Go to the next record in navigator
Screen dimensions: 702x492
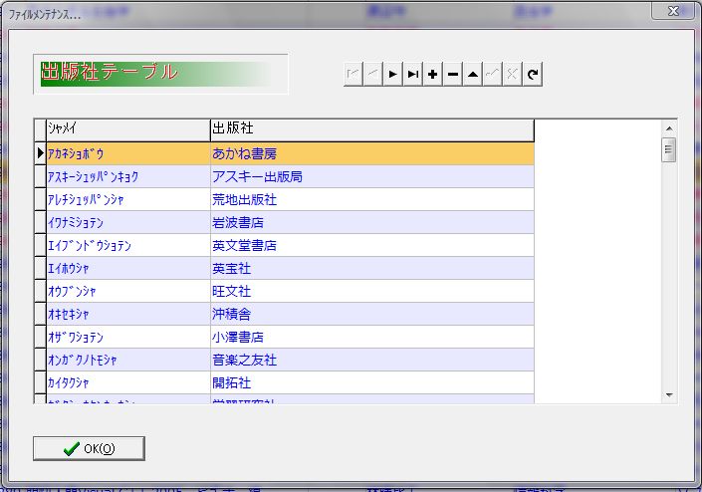[393, 75]
